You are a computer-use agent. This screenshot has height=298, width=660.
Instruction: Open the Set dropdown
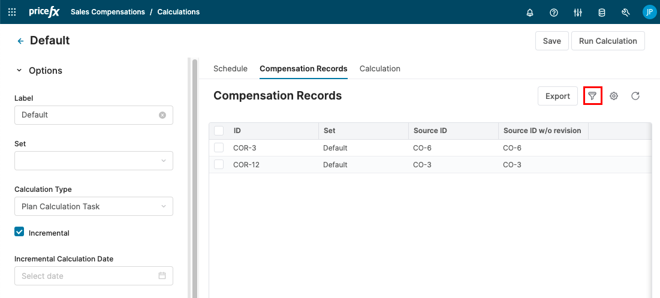[94, 161]
